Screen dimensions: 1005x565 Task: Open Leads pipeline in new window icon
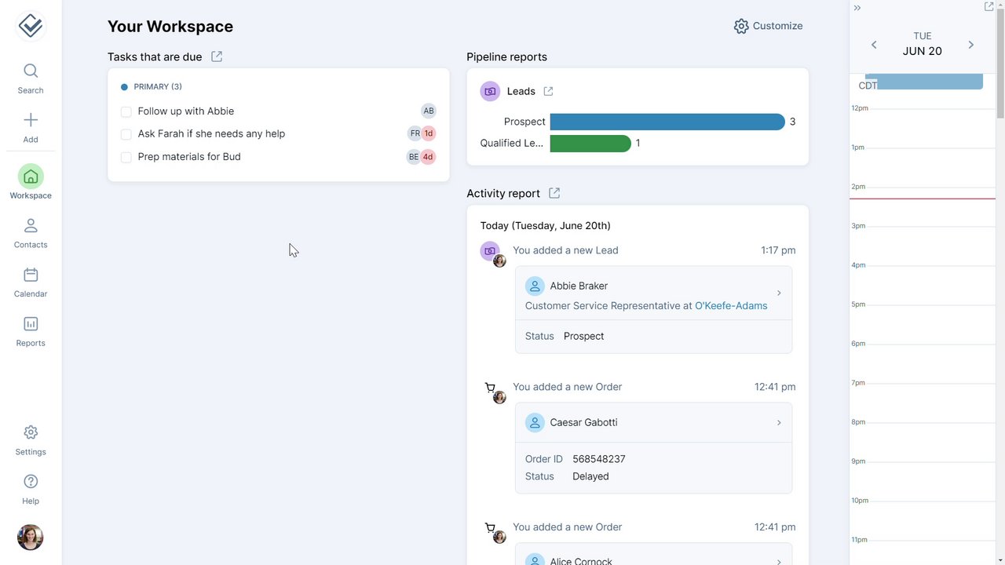548,91
